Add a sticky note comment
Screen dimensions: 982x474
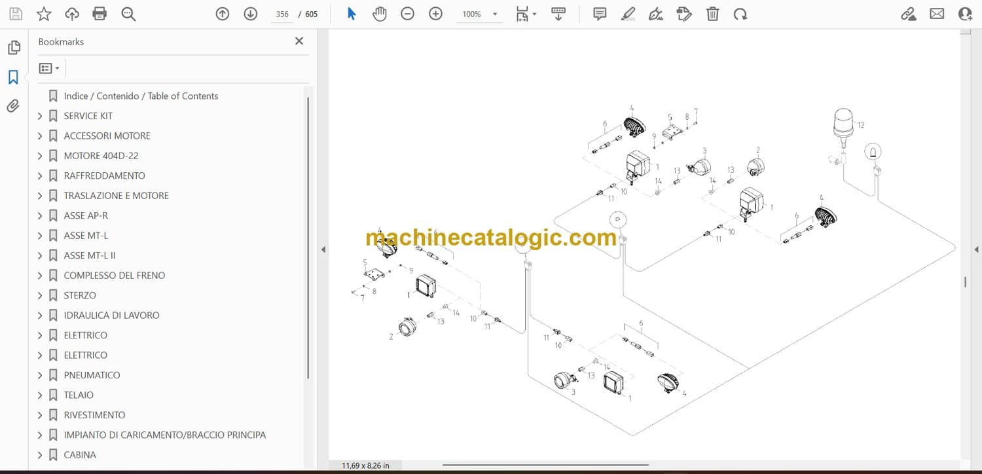click(600, 14)
